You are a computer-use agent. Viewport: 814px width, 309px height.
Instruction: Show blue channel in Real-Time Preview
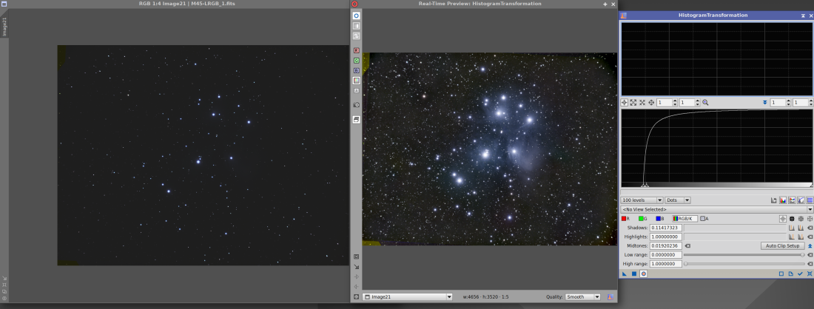pyautogui.click(x=357, y=70)
